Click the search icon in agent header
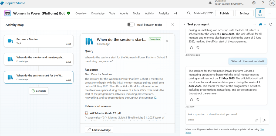Viewport: 276px width, 136px height. pos(189,13)
